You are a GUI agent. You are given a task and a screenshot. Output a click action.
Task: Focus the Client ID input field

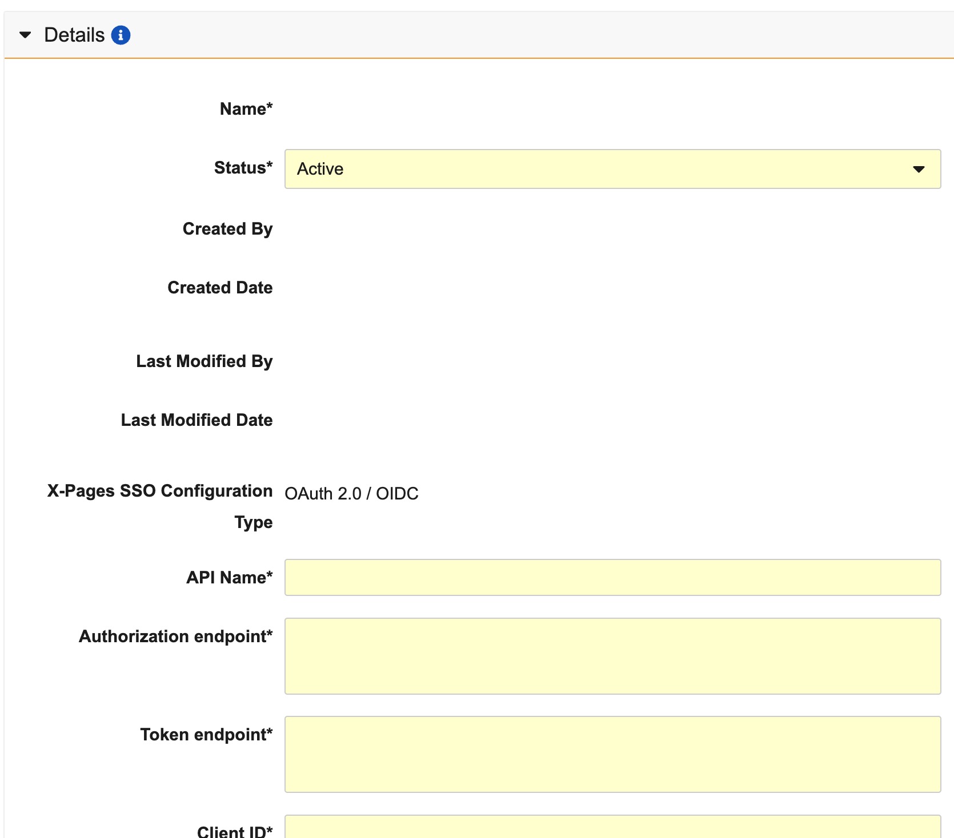click(612, 828)
